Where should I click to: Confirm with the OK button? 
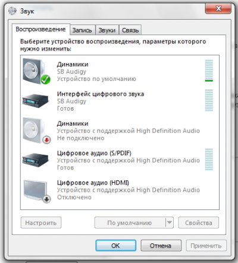click(x=116, y=246)
